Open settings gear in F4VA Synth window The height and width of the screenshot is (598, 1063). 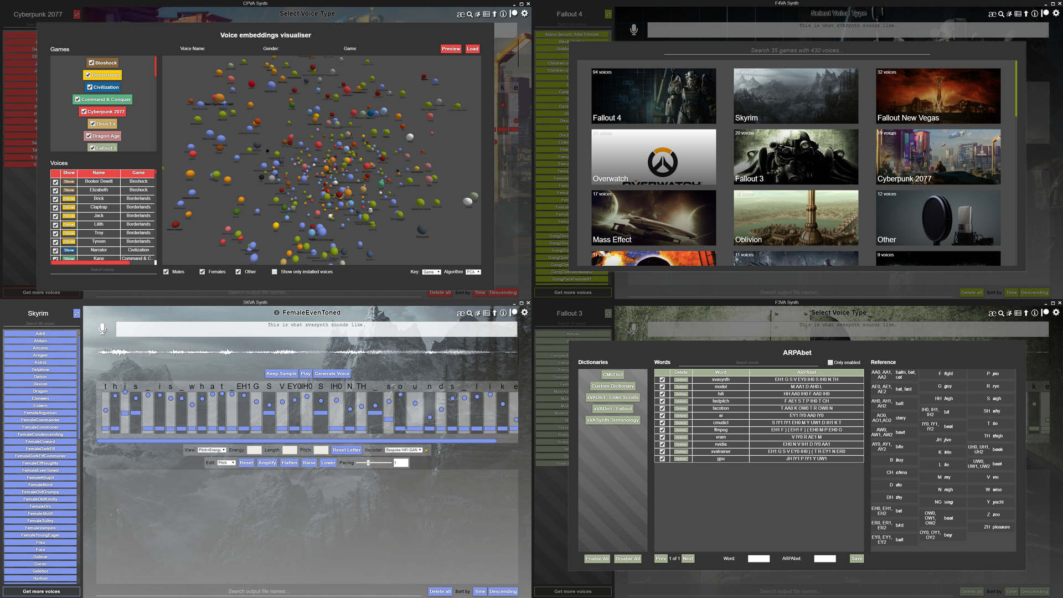1056,14
